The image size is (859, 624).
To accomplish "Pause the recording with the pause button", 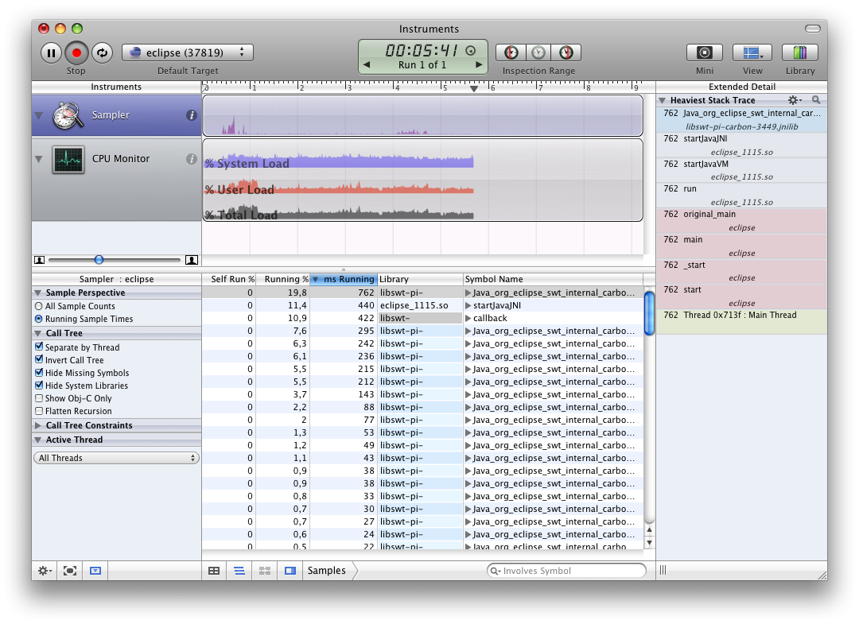I will tap(51, 53).
